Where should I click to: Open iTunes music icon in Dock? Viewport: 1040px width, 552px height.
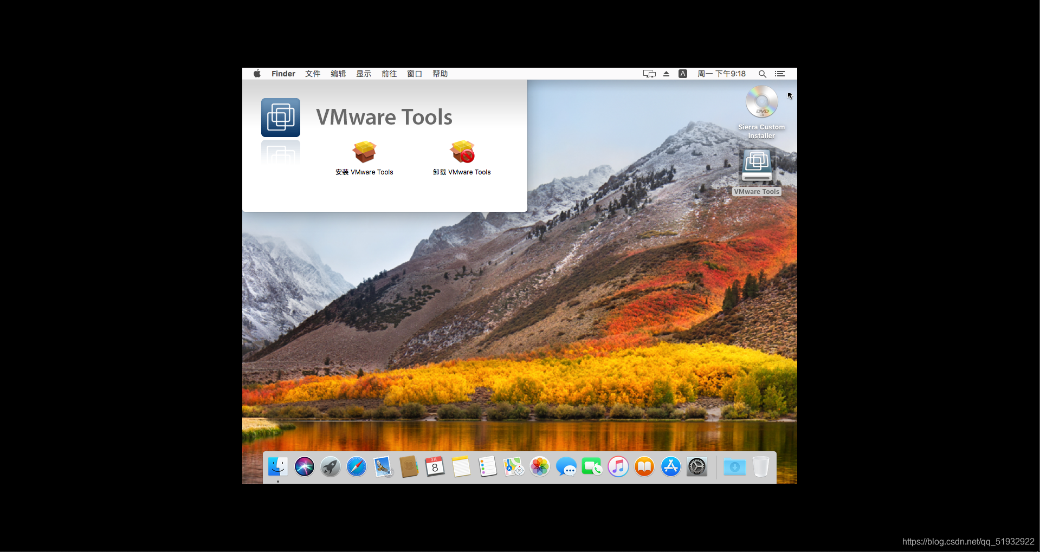point(618,466)
